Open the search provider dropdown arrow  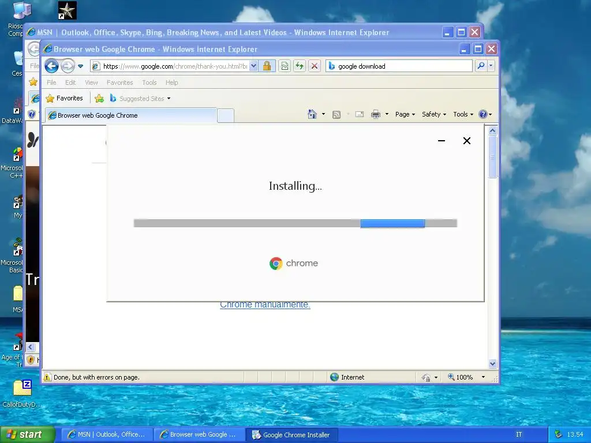[491, 66]
